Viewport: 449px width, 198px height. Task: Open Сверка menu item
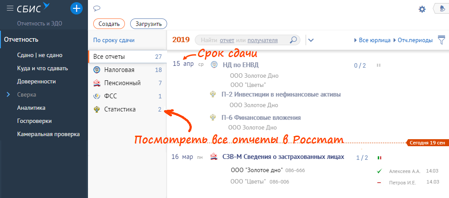[27, 94]
